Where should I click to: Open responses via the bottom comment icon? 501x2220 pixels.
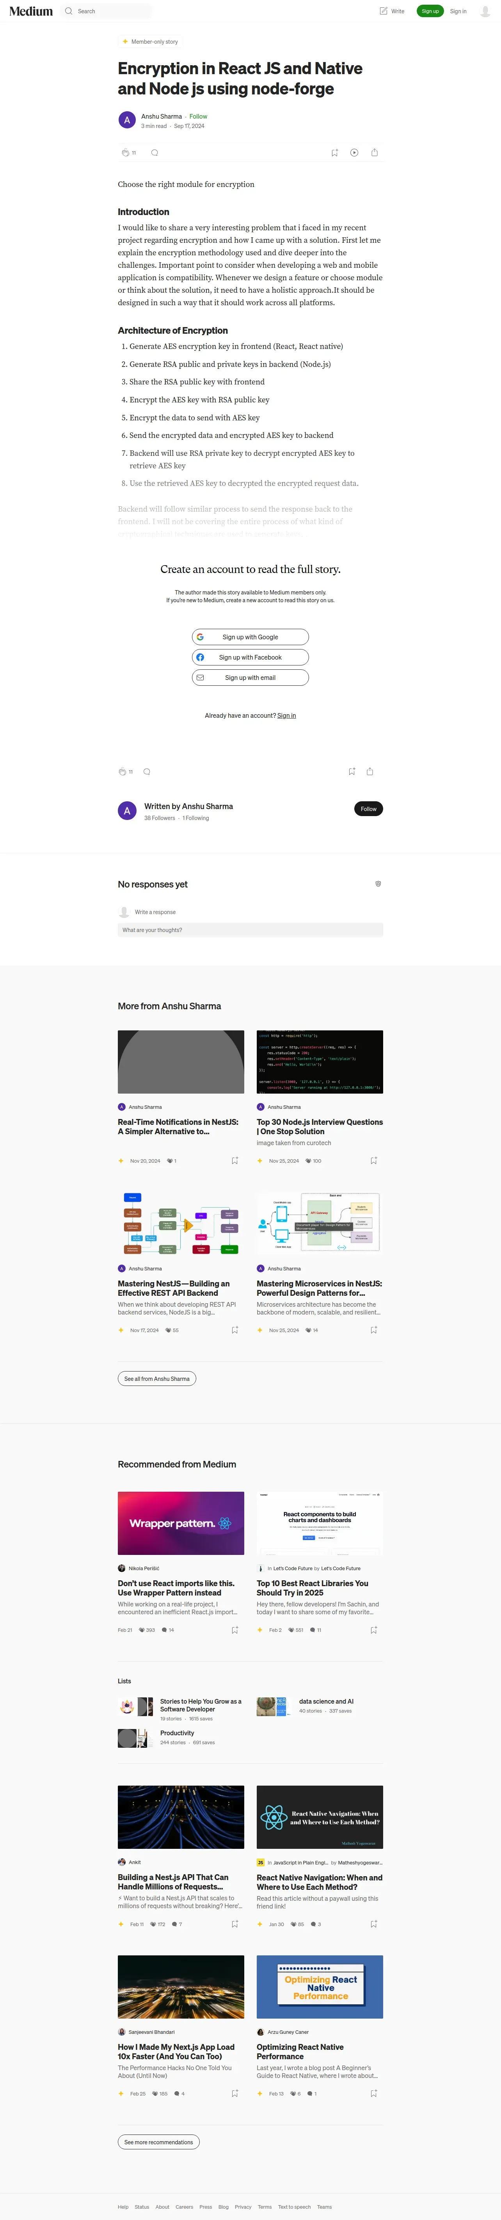[x=147, y=771]
